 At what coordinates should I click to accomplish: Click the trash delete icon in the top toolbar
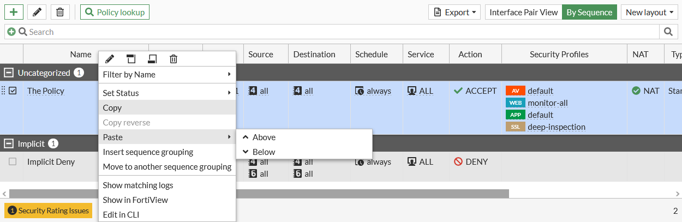pyautogui.click(x=60, y=12)
